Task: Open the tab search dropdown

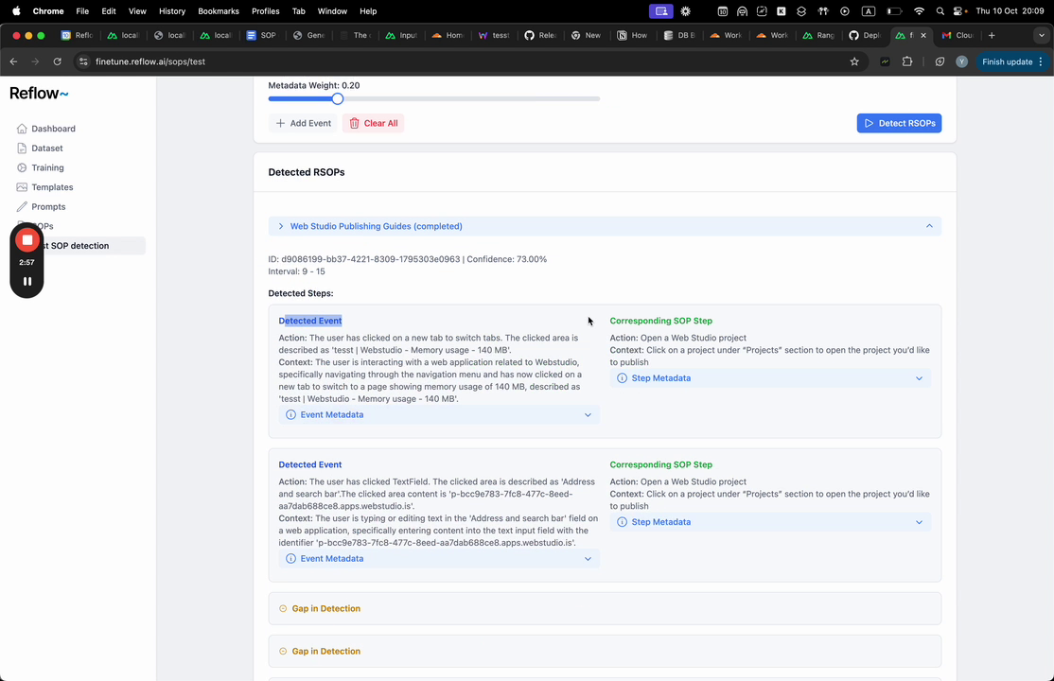Action: pos(1042,35)
